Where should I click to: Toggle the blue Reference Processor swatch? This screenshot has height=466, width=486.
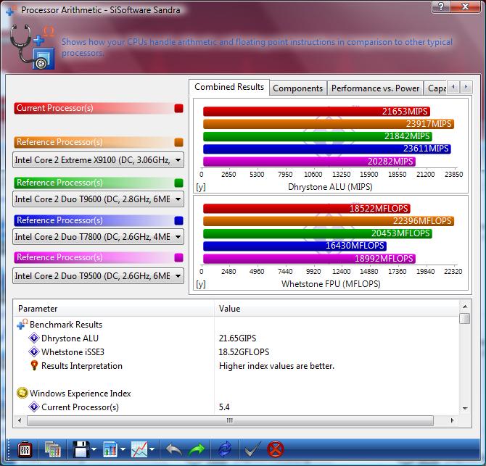(x=179, y=220)
